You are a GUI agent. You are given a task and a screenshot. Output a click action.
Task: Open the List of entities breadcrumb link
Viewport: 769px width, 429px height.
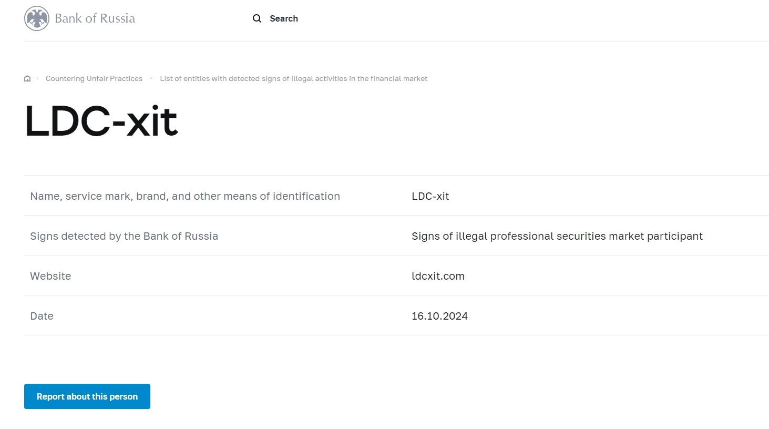(293, 78)
